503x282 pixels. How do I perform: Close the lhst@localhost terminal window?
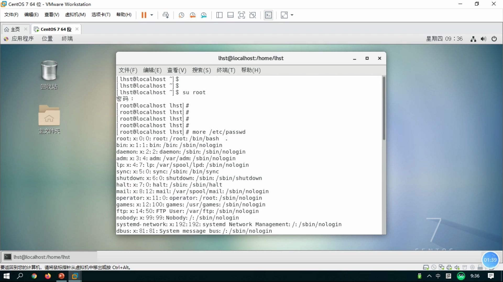click(x=380, y=58)
